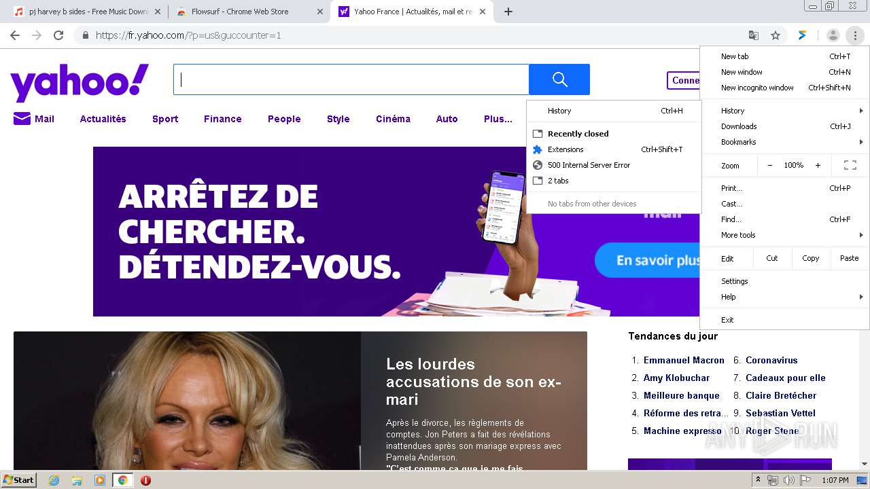Viewport: 870px width, 489px height.
Task: Open a new tab with plus button
Action: (x=508, y=12)
